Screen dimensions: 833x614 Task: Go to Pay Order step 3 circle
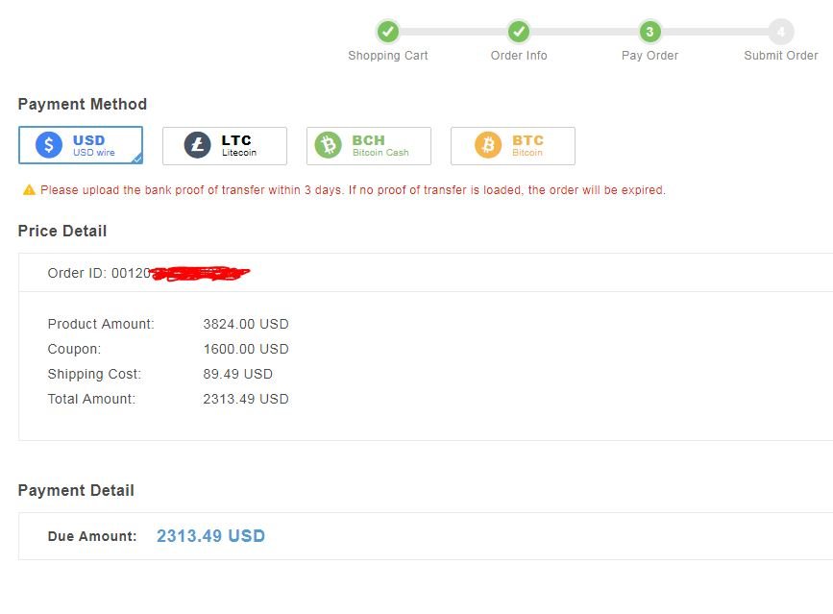pyautogui.click(x=649, y=32)
